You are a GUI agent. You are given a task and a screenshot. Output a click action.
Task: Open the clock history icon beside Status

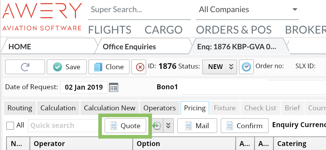pyautogui.click(x=246, y=67)
